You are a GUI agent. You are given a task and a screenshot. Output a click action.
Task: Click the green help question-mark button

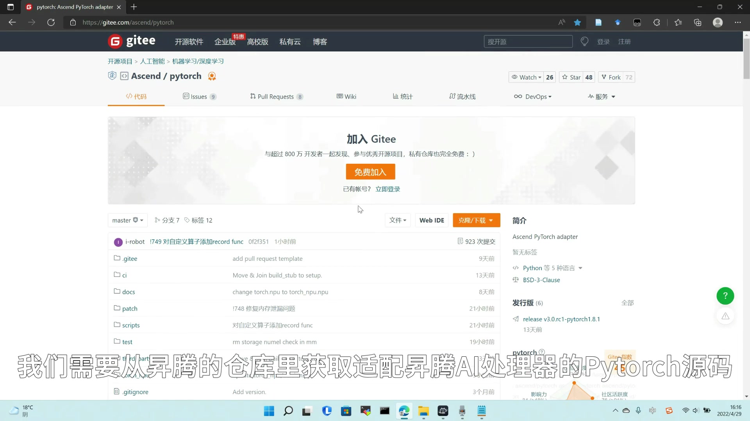tap(725, 296)
